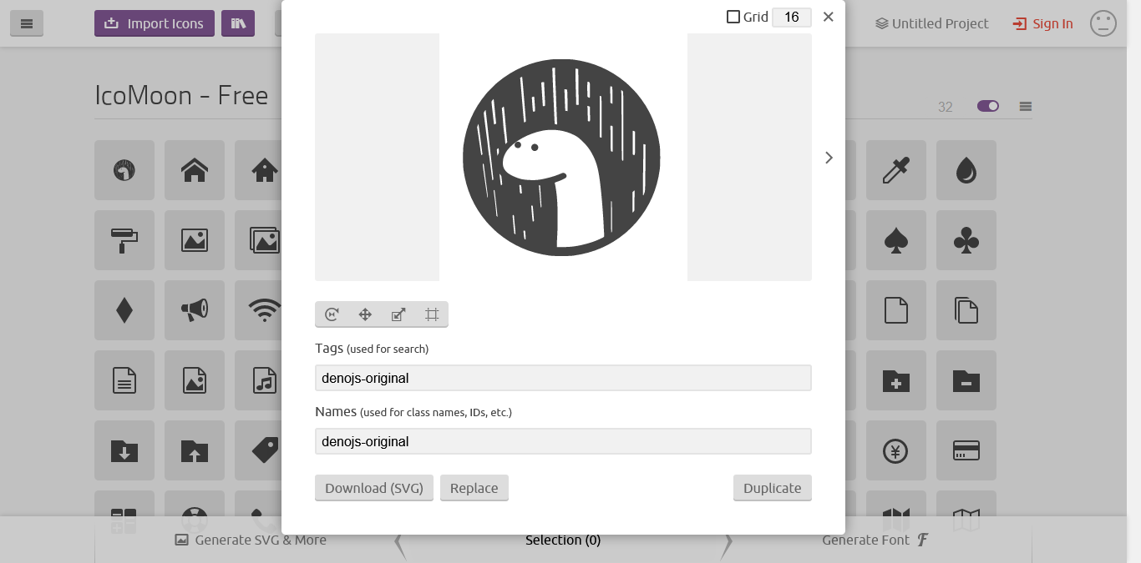The image size is (1141, 563).
Task: Open the IcoMoon set options menu
Action: (x=1026, y=106)
